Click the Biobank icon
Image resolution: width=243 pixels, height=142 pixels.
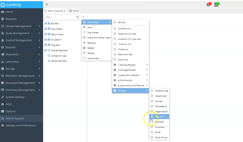pyautogui.click(x=3, y=47)
